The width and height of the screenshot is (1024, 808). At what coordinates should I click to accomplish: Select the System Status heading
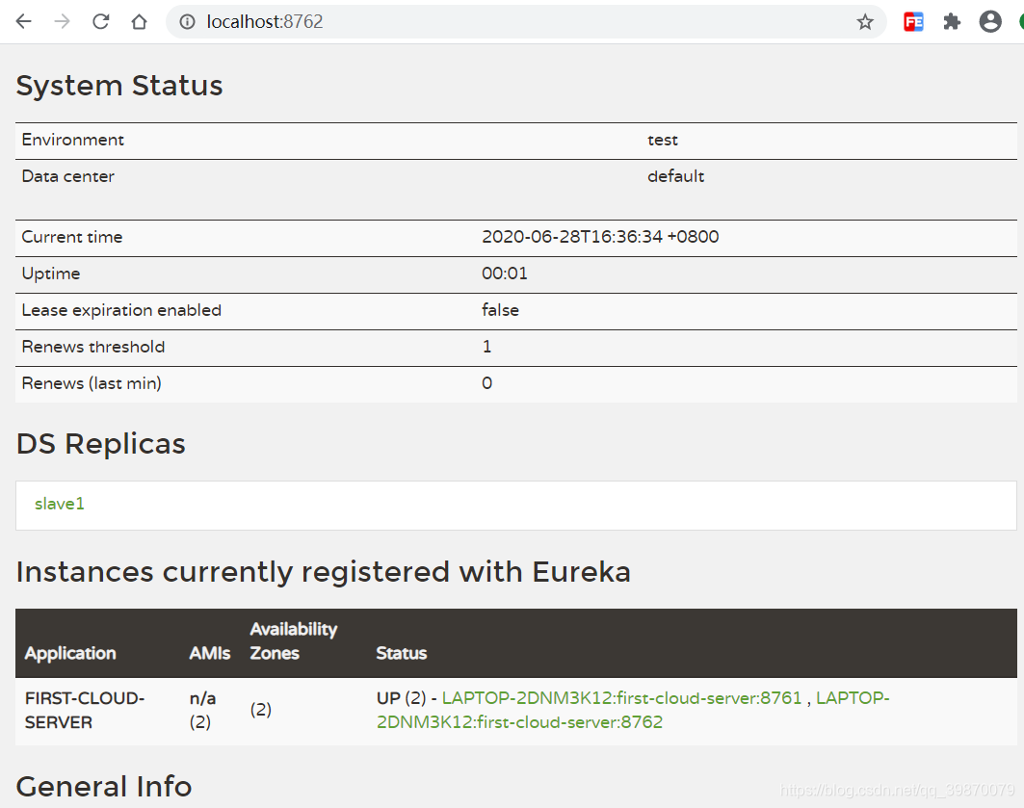(119, 86)
